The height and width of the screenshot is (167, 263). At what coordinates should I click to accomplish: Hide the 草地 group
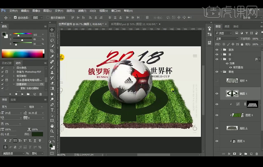217,72
